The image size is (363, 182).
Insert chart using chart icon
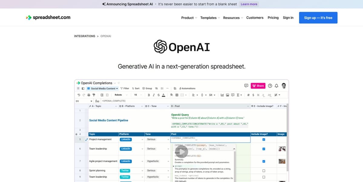click(x=222, y=95)
